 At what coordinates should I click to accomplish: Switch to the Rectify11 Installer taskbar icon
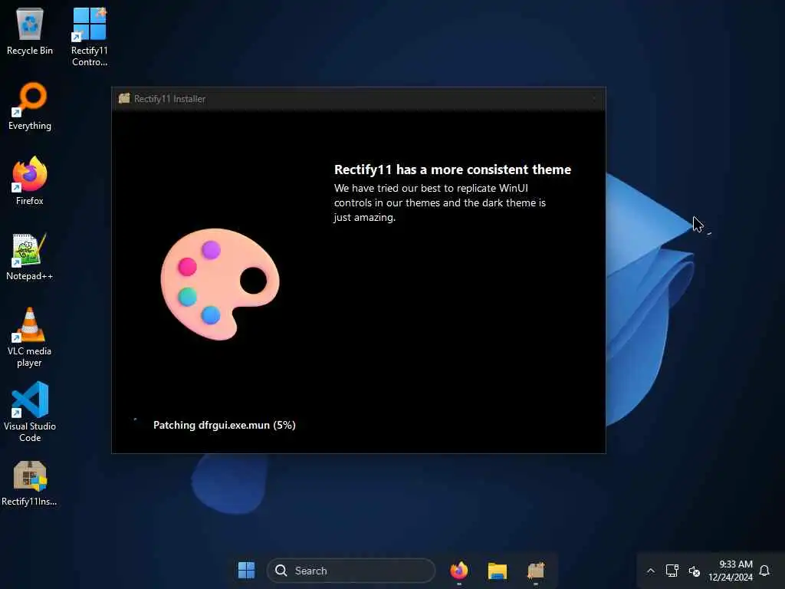536,571
